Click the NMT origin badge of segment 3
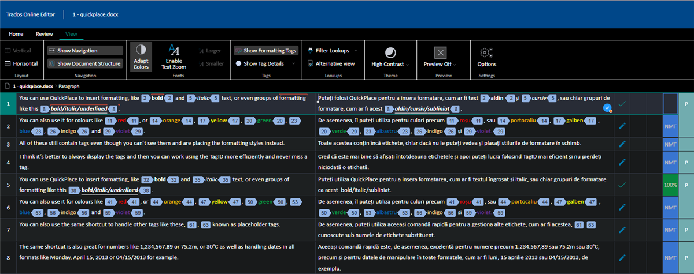 670,144
